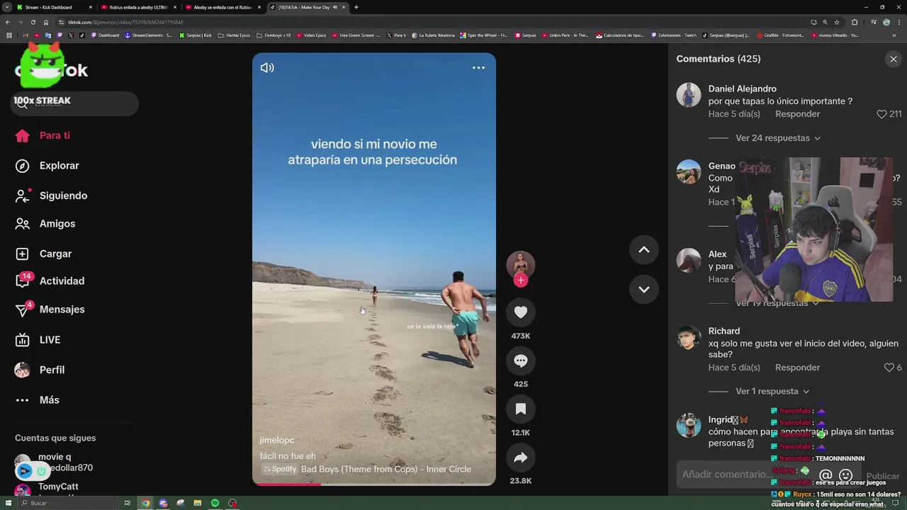Image resolution: width=907 pixels, height=510 pixels.
Task: Bookmark the video showing 12.1K saves
Action: pyautogui.click(x=521, y=409)
